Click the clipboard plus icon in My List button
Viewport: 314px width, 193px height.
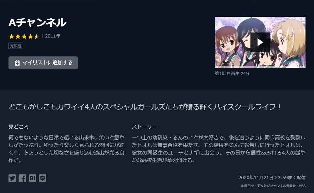pyautogui.click(x=17, y=63)
